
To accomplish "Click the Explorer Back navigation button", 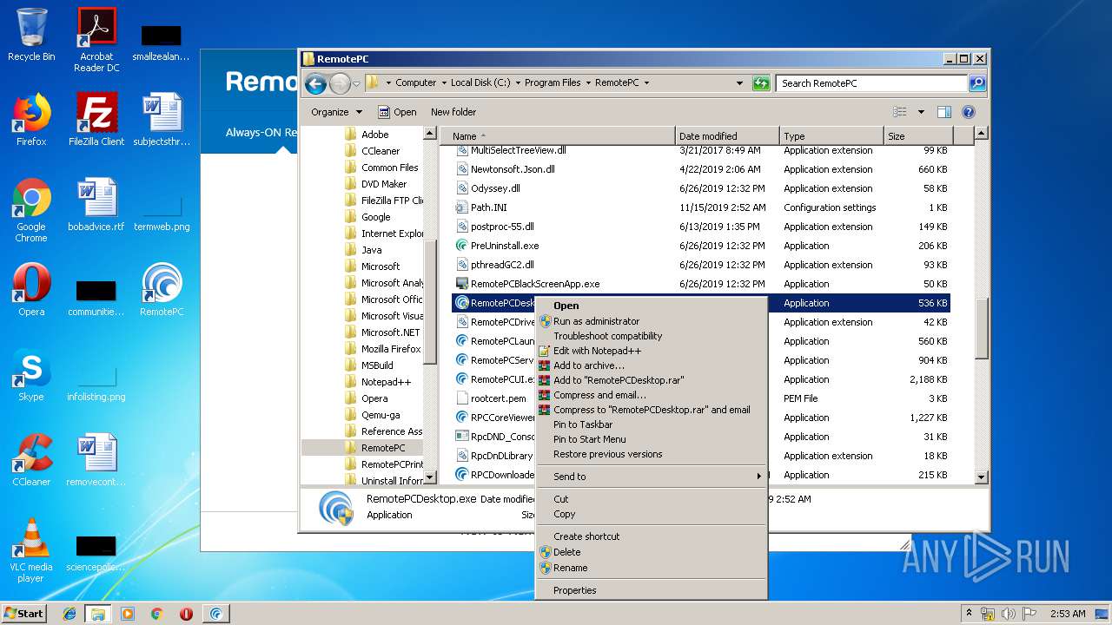I will (x=315, y=83).
